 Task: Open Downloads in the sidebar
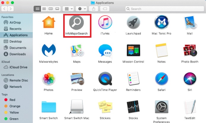point(16,54)
